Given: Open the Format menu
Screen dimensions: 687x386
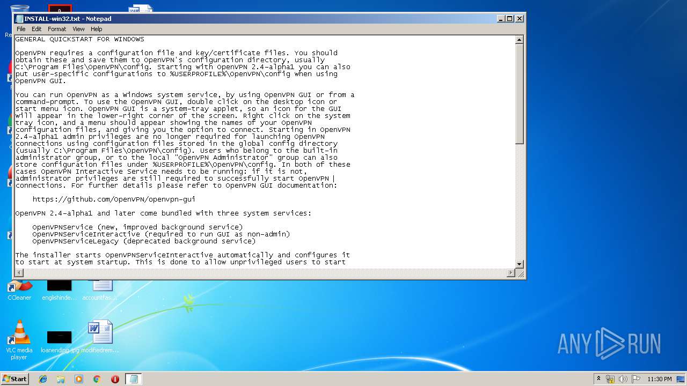Looking at the screenshot, I should coord(57,29).
